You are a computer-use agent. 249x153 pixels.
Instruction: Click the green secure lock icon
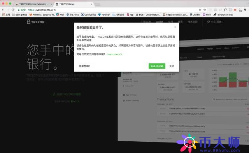pos(19,10)
